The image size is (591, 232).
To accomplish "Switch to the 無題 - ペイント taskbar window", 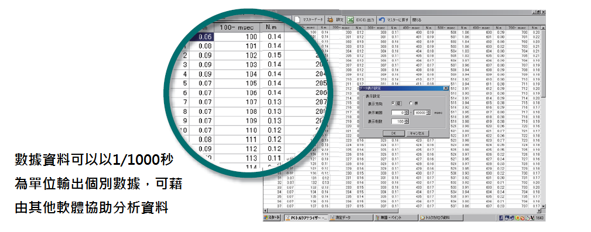I will coord(396,218).
